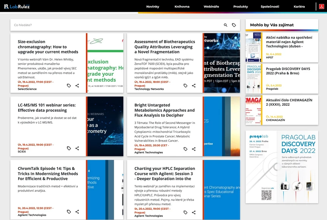Click the HPST article thumbnail
327x220 pixels.
[253, 47]
